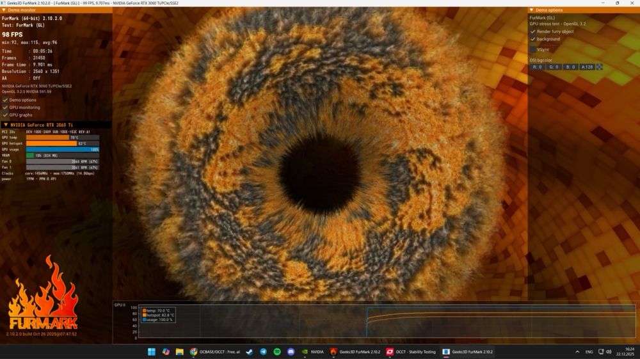This screenshot has height=359, width=640.
Task: Switch to FurMark taskbar button with flame icon
Action: 355,352
